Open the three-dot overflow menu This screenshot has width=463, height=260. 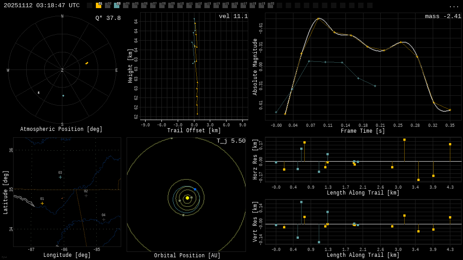pos(454,6)
